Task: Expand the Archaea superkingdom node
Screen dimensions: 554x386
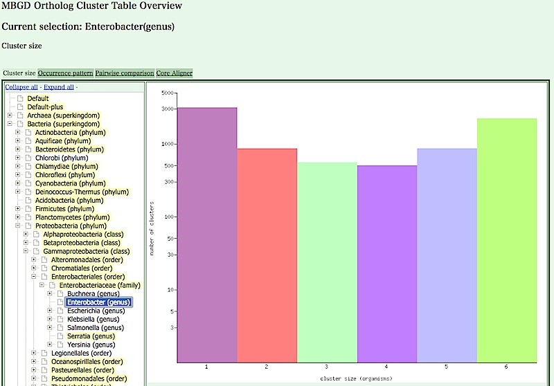Action: pyautogui.click(x=10, y=115)
